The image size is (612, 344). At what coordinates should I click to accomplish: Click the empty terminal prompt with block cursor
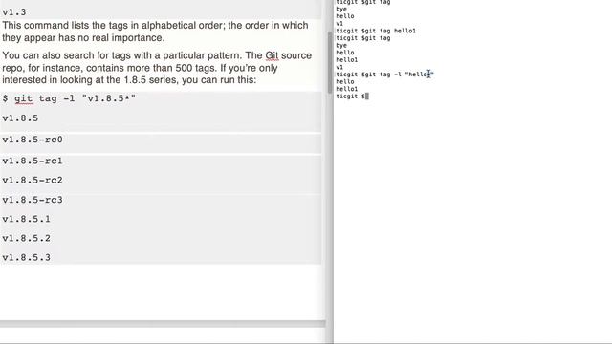(352, 96)
